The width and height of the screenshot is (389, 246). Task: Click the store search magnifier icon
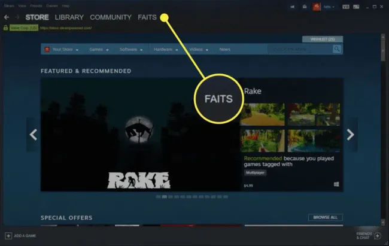[x=337, y=49]
